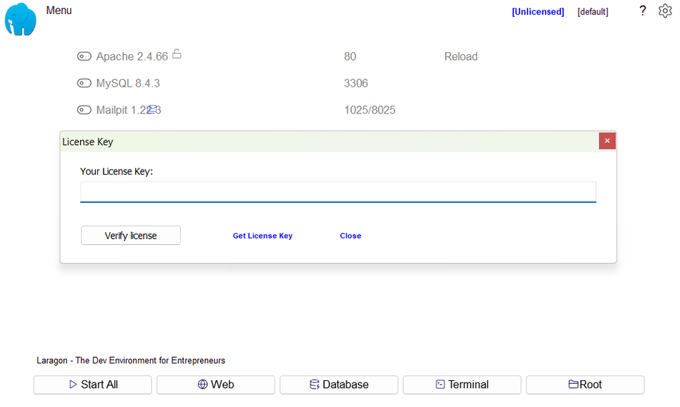
Task: Open the Menu
Action: click(x=58, y=10)
